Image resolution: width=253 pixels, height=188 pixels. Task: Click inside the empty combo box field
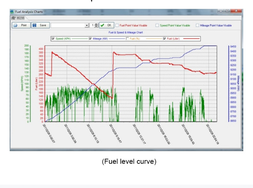[x=68, y=26]
